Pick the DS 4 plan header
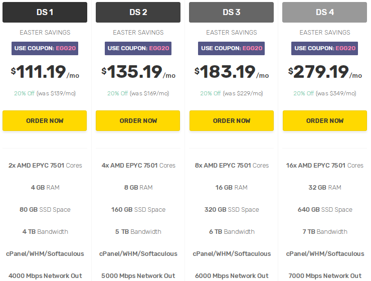 pos(325,12)
